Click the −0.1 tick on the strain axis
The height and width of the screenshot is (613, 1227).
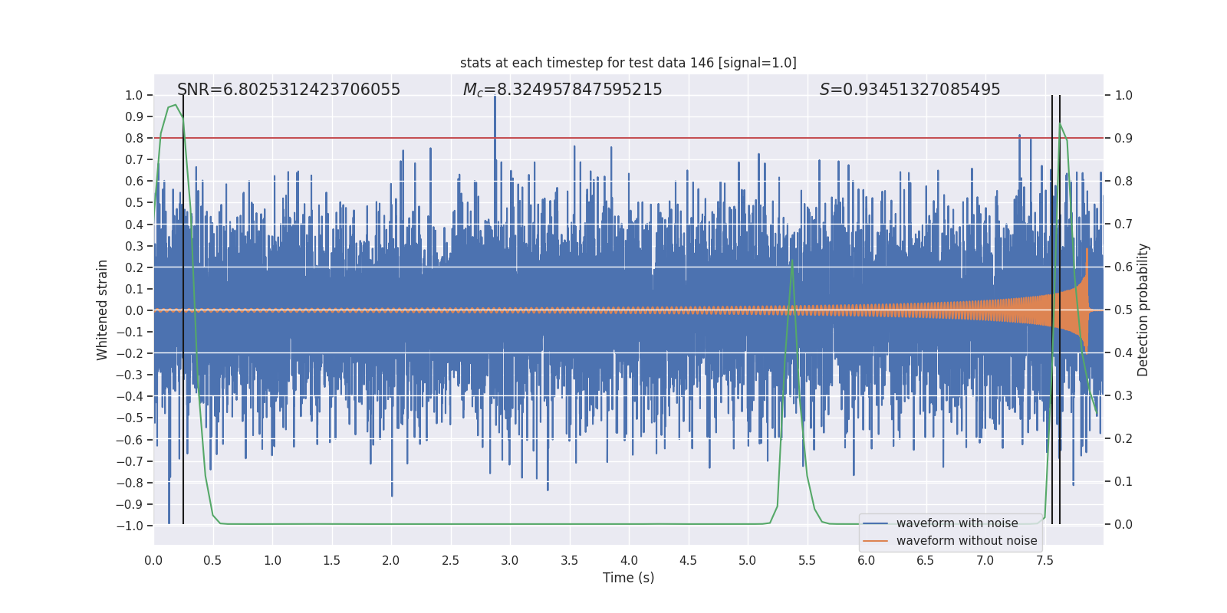130,332
